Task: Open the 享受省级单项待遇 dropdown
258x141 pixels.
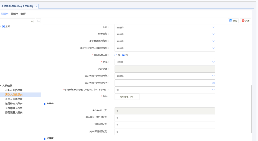Action: (x=165, y=90)
